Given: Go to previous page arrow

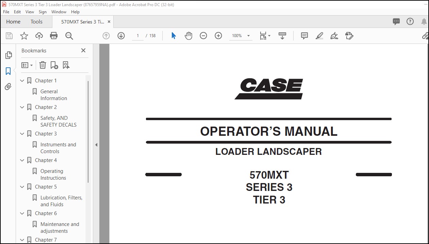Looking at the screenshot, I should coord(106,36).
